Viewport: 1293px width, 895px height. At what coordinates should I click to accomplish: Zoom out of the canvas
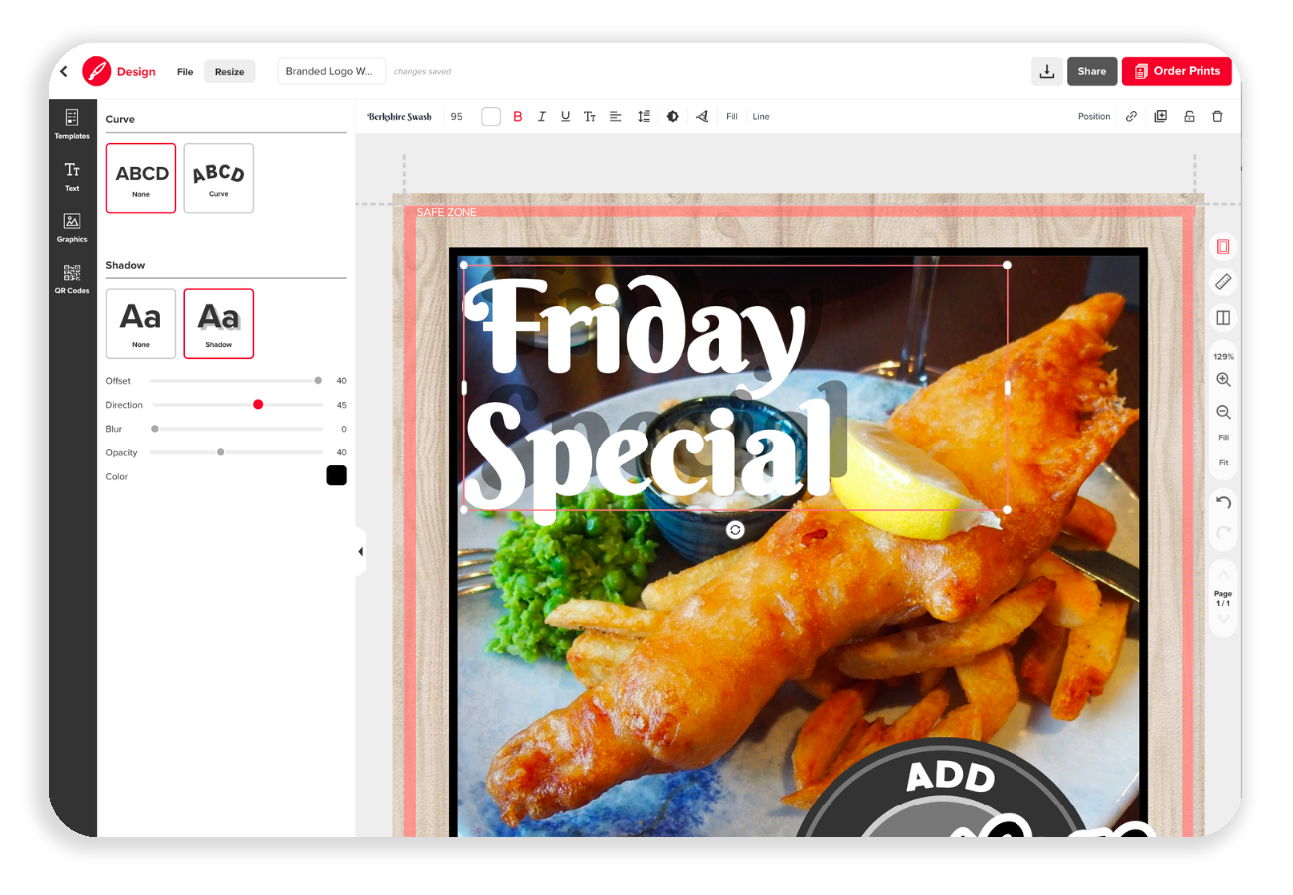pyautogui.click(x=1223, y=412)
